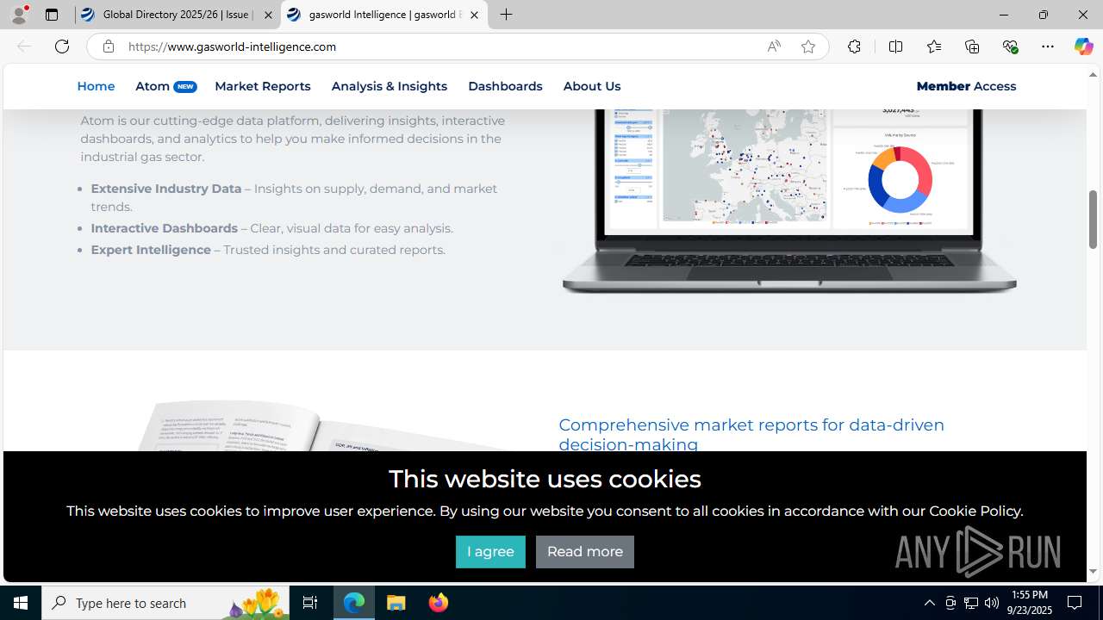Viewport: 1103px width, 620px height.
Task: Click the taskbar search box
Action: 165,603
